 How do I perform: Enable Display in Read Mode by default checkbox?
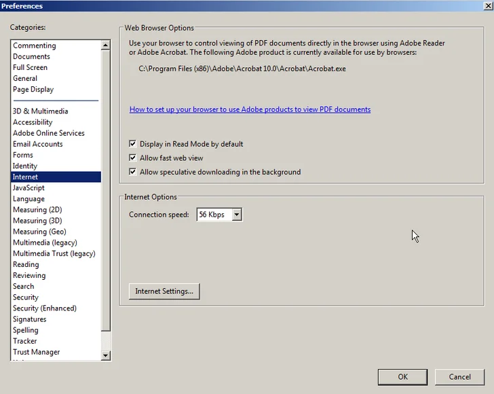pyautogui.click(x=132, y=144)
